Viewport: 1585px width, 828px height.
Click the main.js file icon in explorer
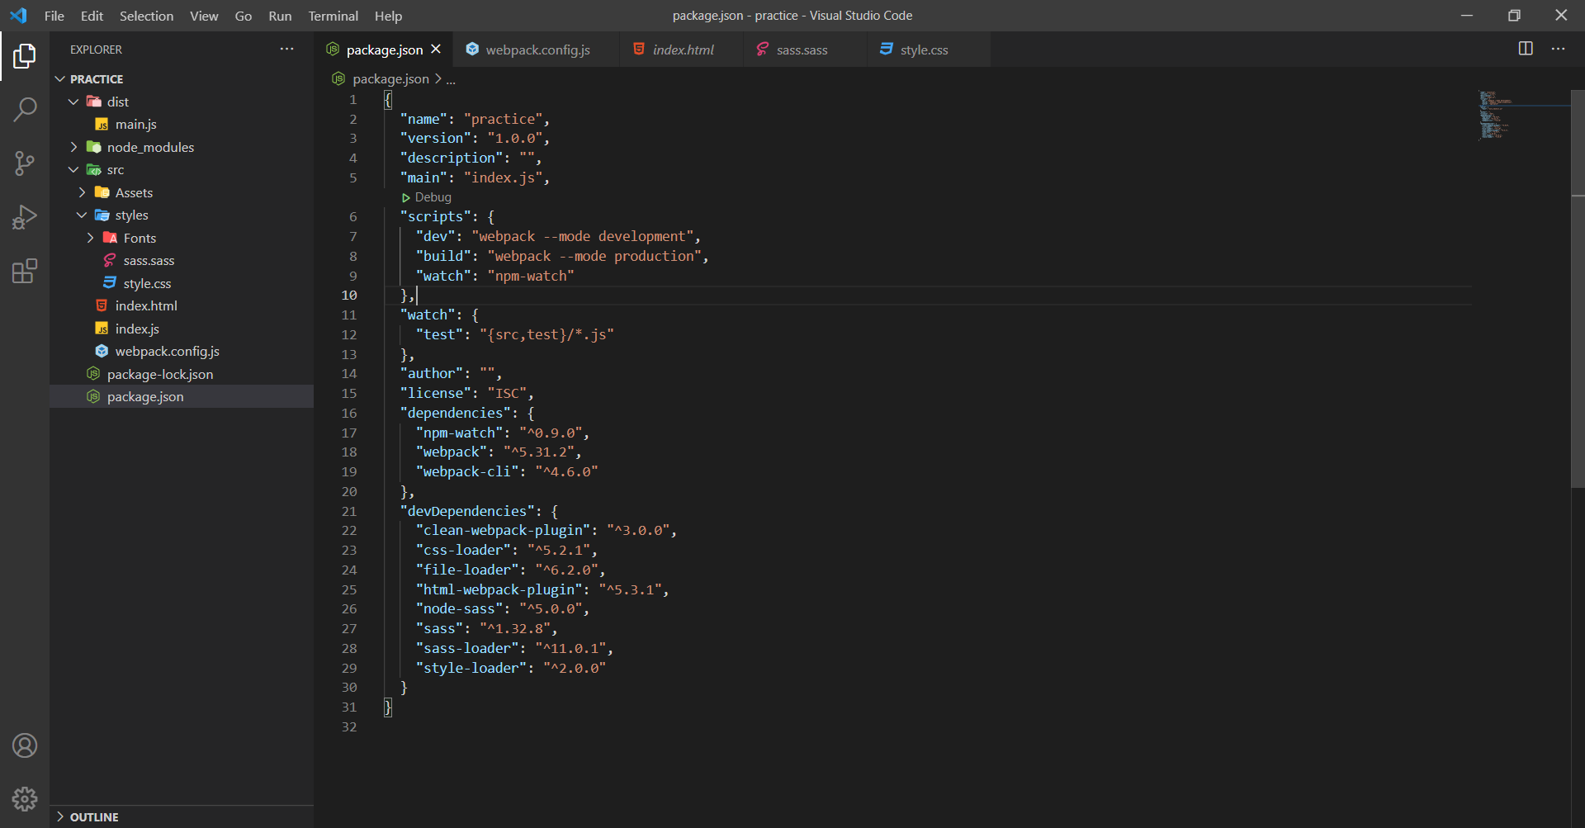coord(102,125)
